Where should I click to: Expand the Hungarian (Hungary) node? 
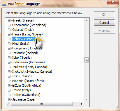(9, 48)
